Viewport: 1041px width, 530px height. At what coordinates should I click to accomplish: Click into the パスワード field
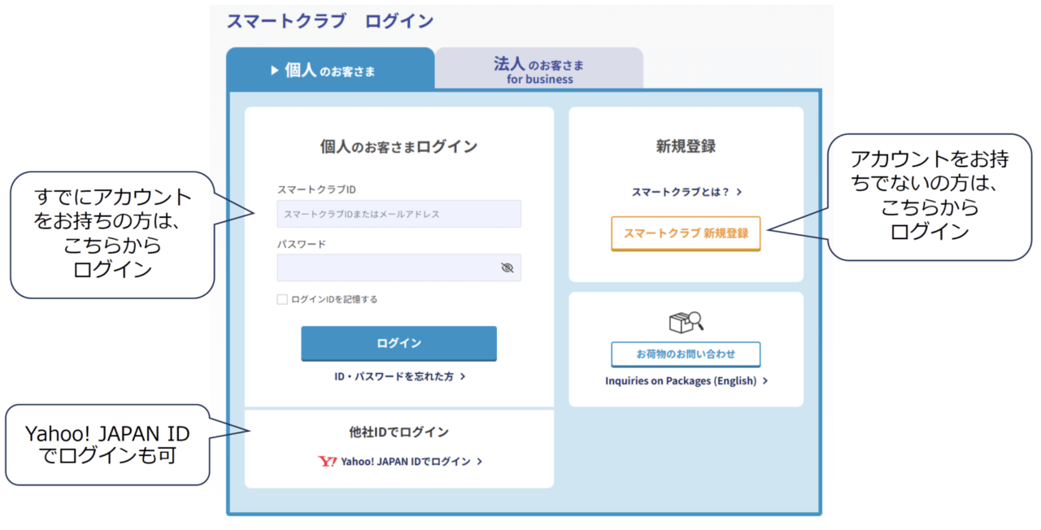pyautogui.click(x=386, y=267)
